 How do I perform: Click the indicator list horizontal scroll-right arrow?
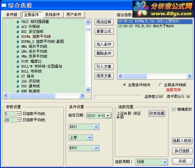pyautogui.click(x=82, y=96)
